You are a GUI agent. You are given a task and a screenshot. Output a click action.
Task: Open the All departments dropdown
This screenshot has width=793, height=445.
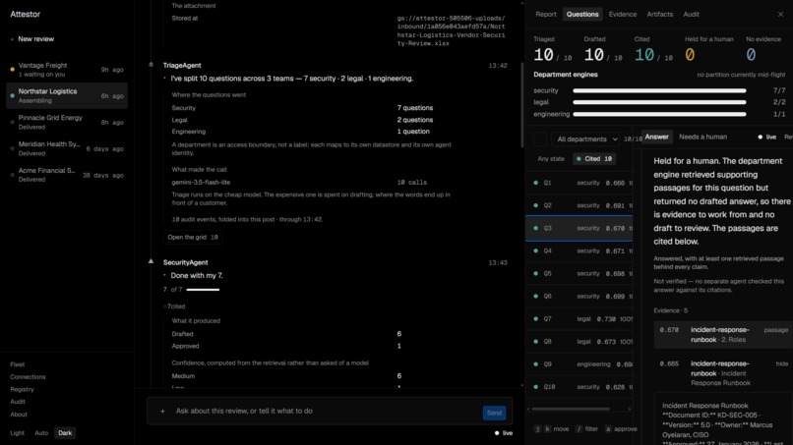[x=586, y=139]
